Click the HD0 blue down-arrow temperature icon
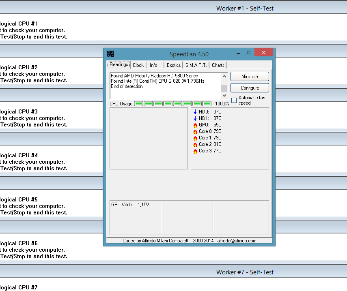347x291 pixels. click(195, 112)
